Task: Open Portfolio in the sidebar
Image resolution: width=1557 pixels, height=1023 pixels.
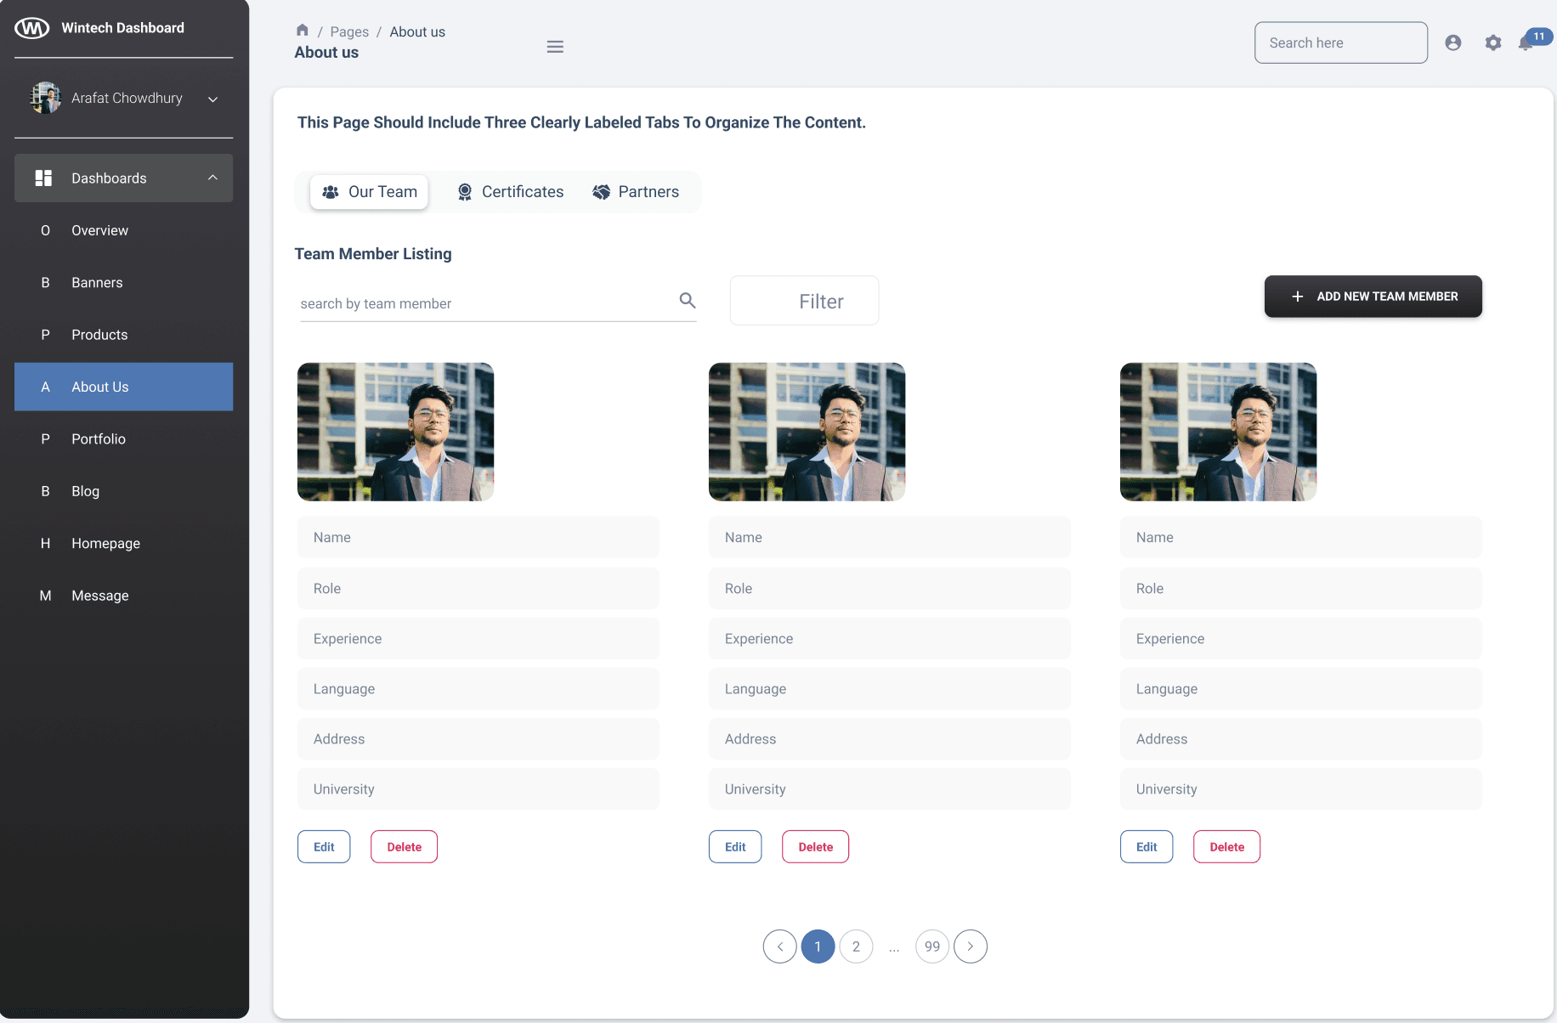Action: (99, 439)
